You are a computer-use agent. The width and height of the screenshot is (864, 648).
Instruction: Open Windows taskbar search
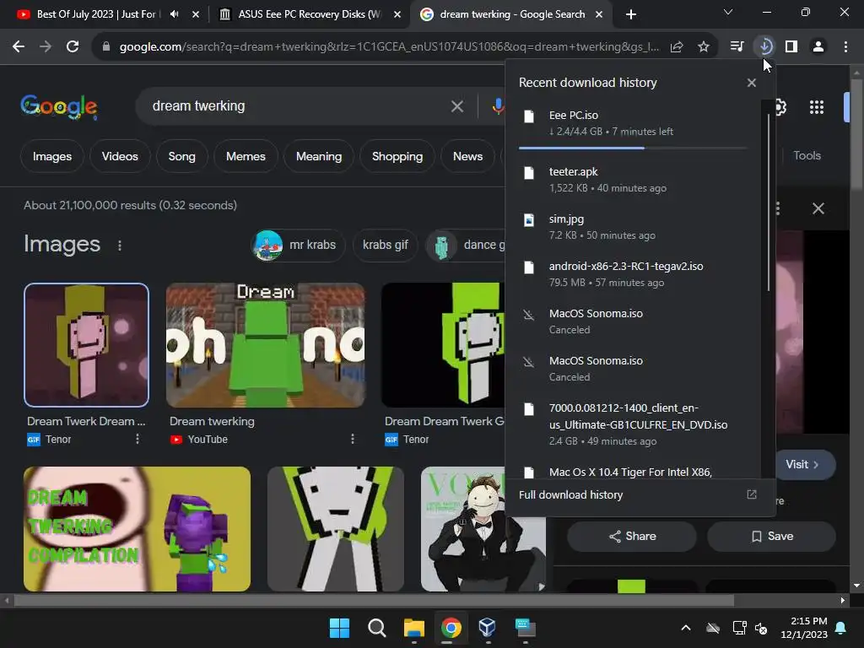[x=377, y=628]
